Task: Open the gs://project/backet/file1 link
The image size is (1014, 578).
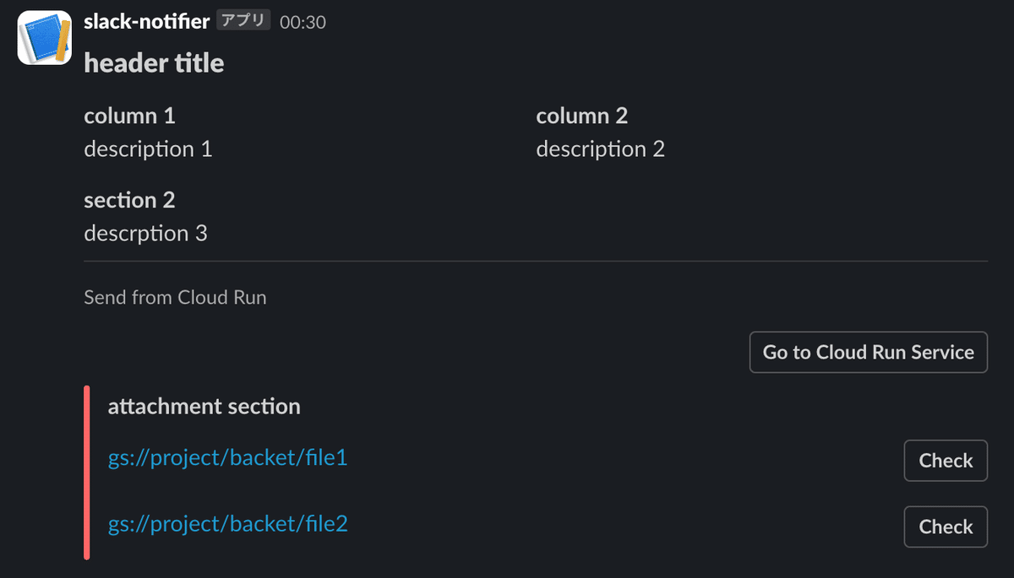Action: 228,458
